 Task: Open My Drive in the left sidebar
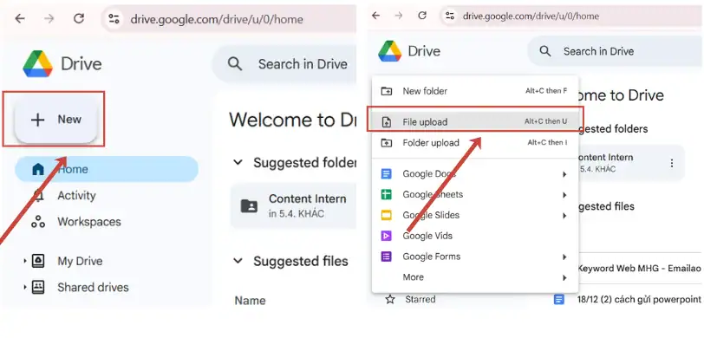80,261
